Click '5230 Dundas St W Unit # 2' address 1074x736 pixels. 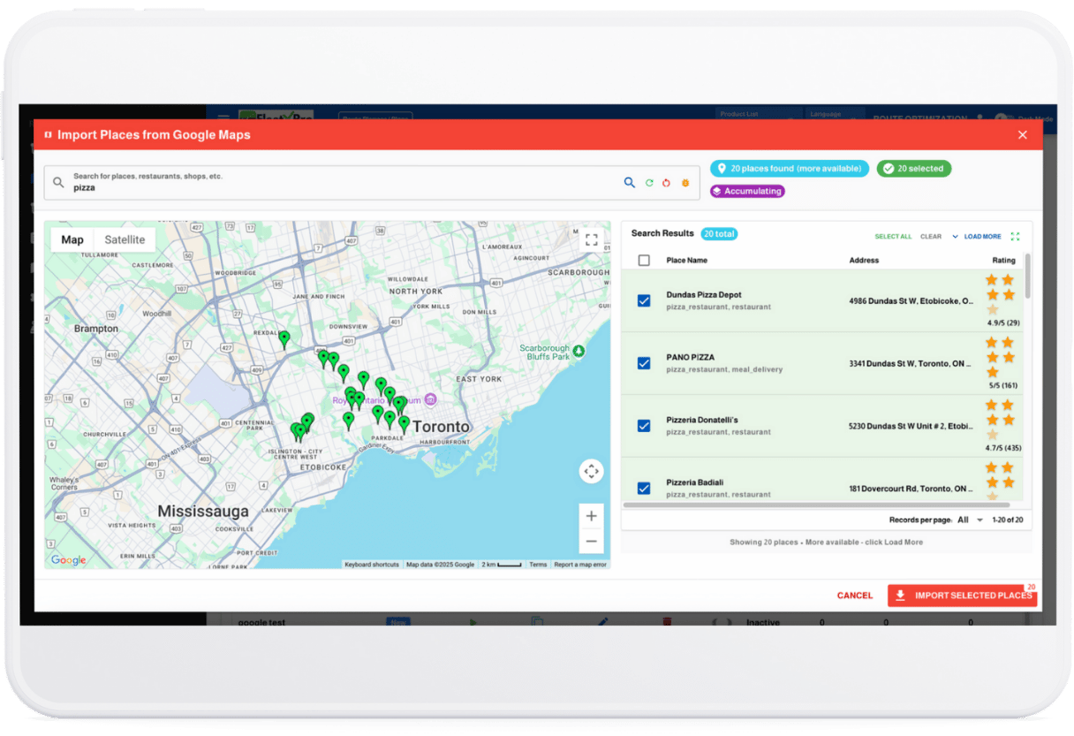coord(911,426)
